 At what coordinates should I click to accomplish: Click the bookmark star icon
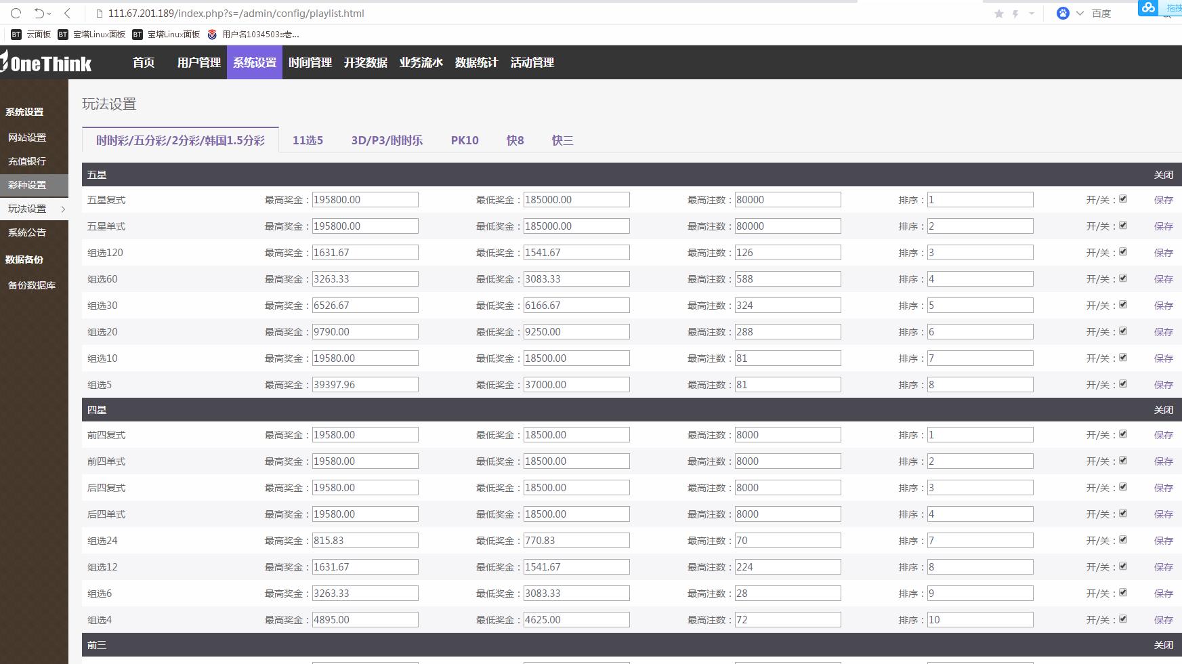click(x=998, y=14)
